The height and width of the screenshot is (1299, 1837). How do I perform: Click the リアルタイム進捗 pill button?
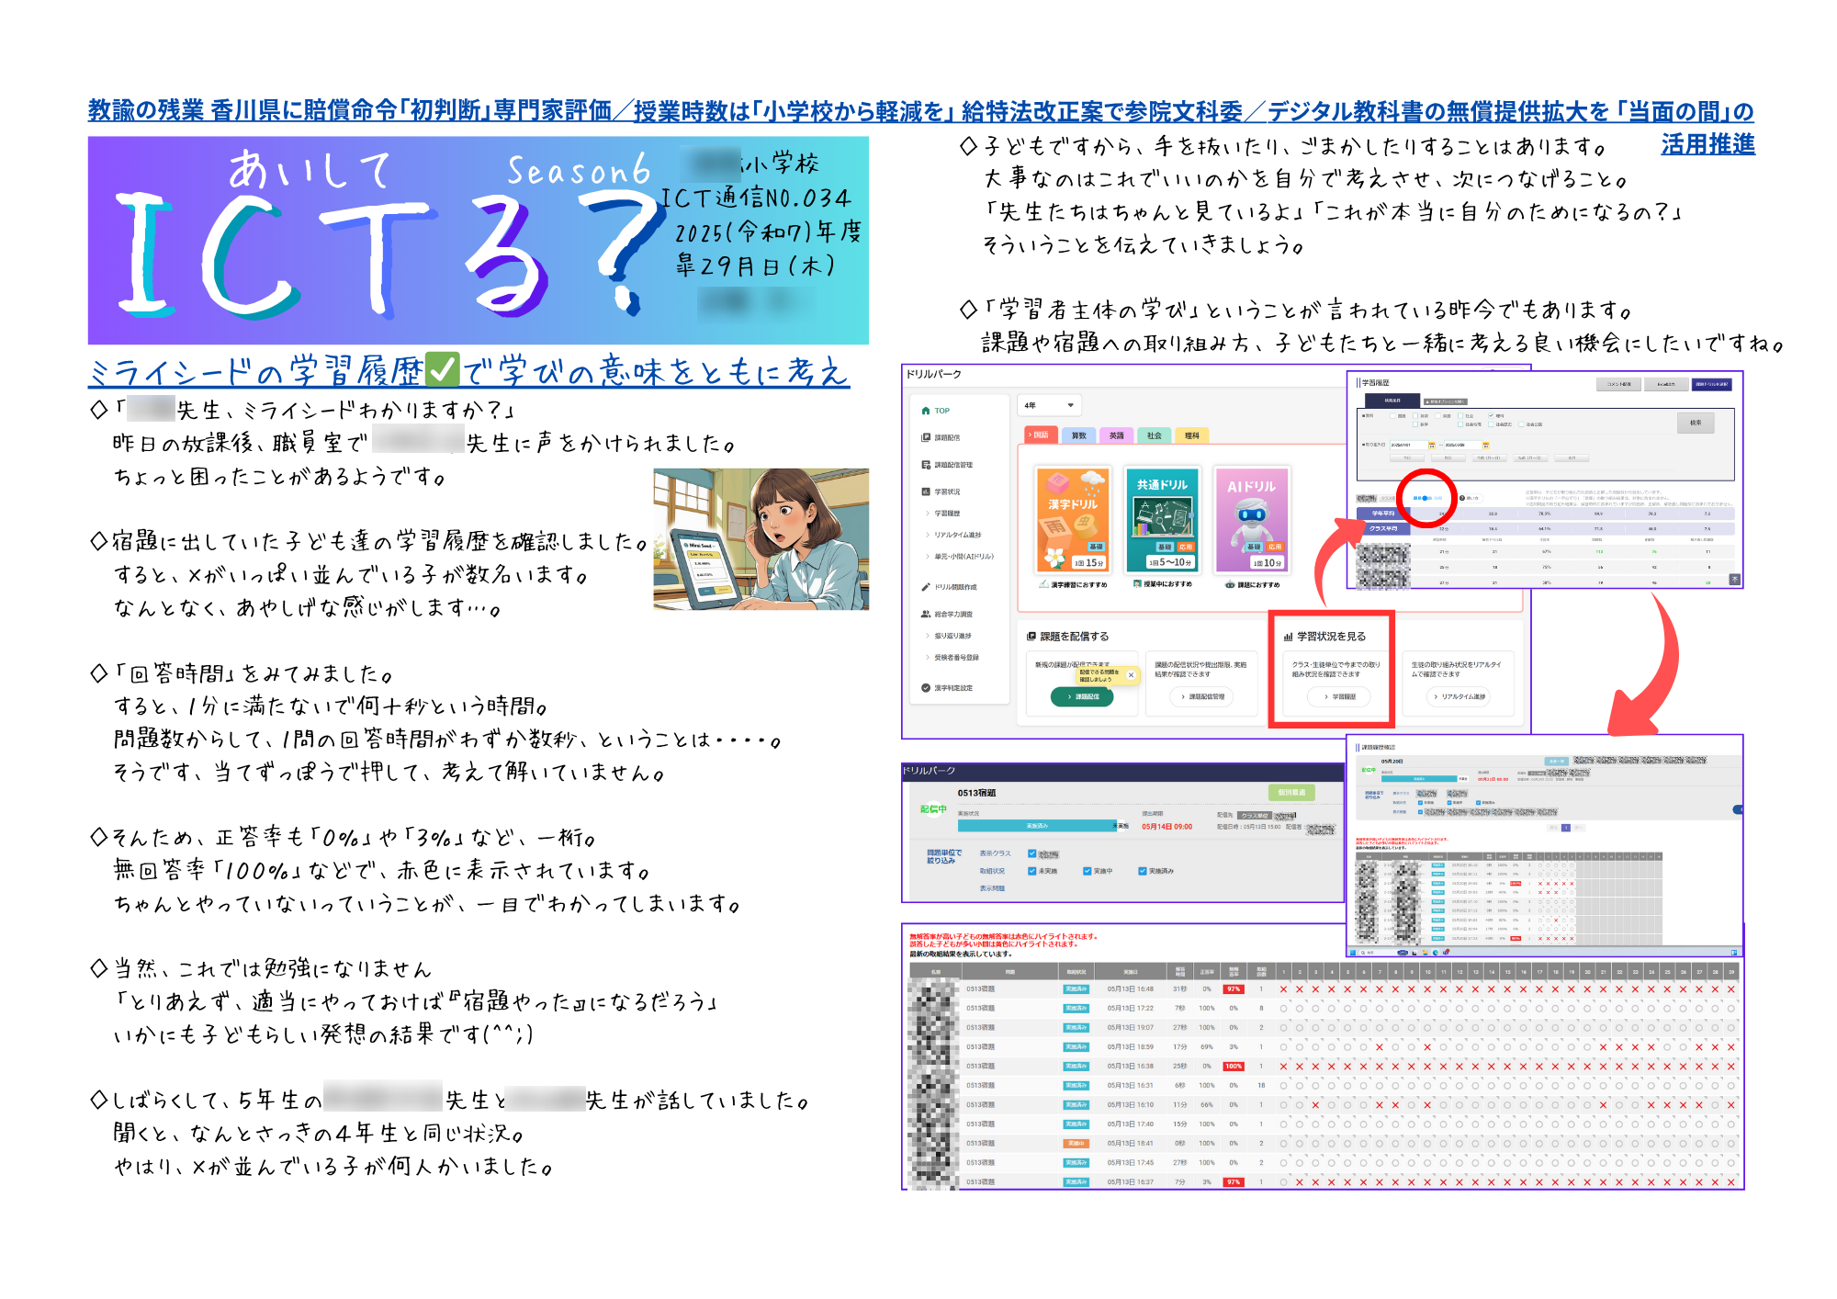point(1459,697)
